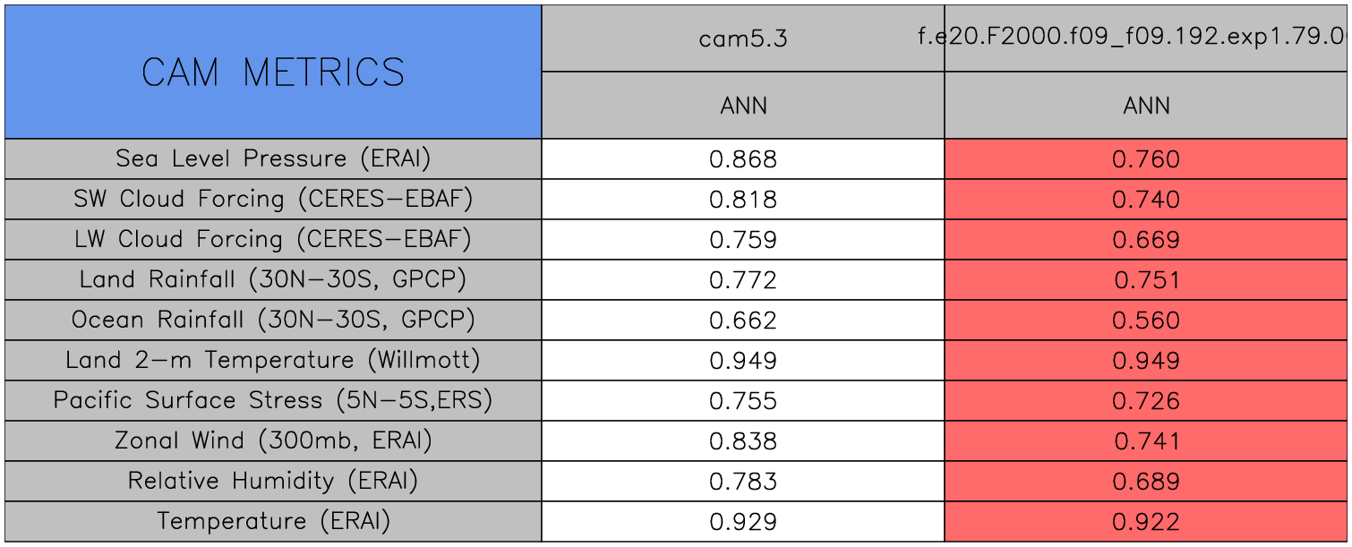Click the Temperature (ERAI) row label

tap(273, 521)
